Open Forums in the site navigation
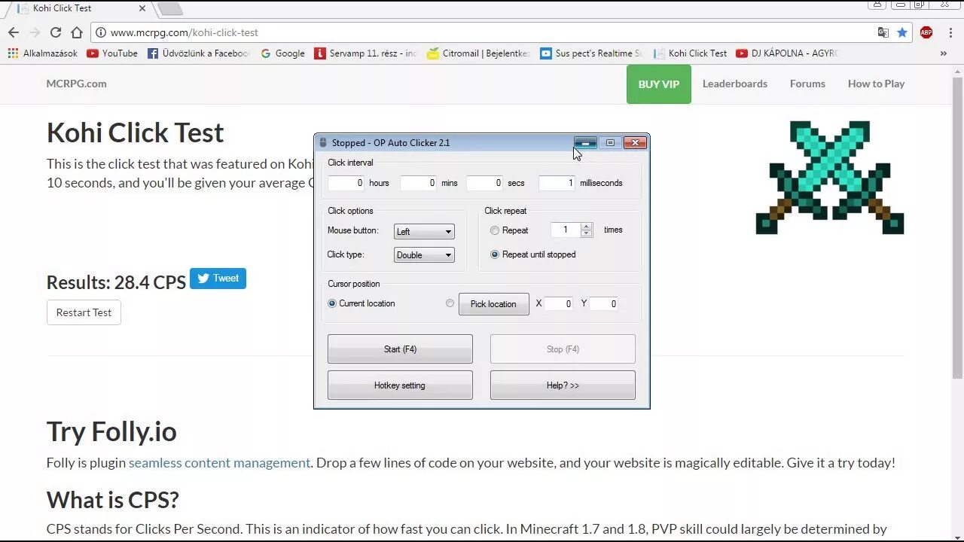Image resolution: width=964 pixels, height=542 pixels. 807,84
